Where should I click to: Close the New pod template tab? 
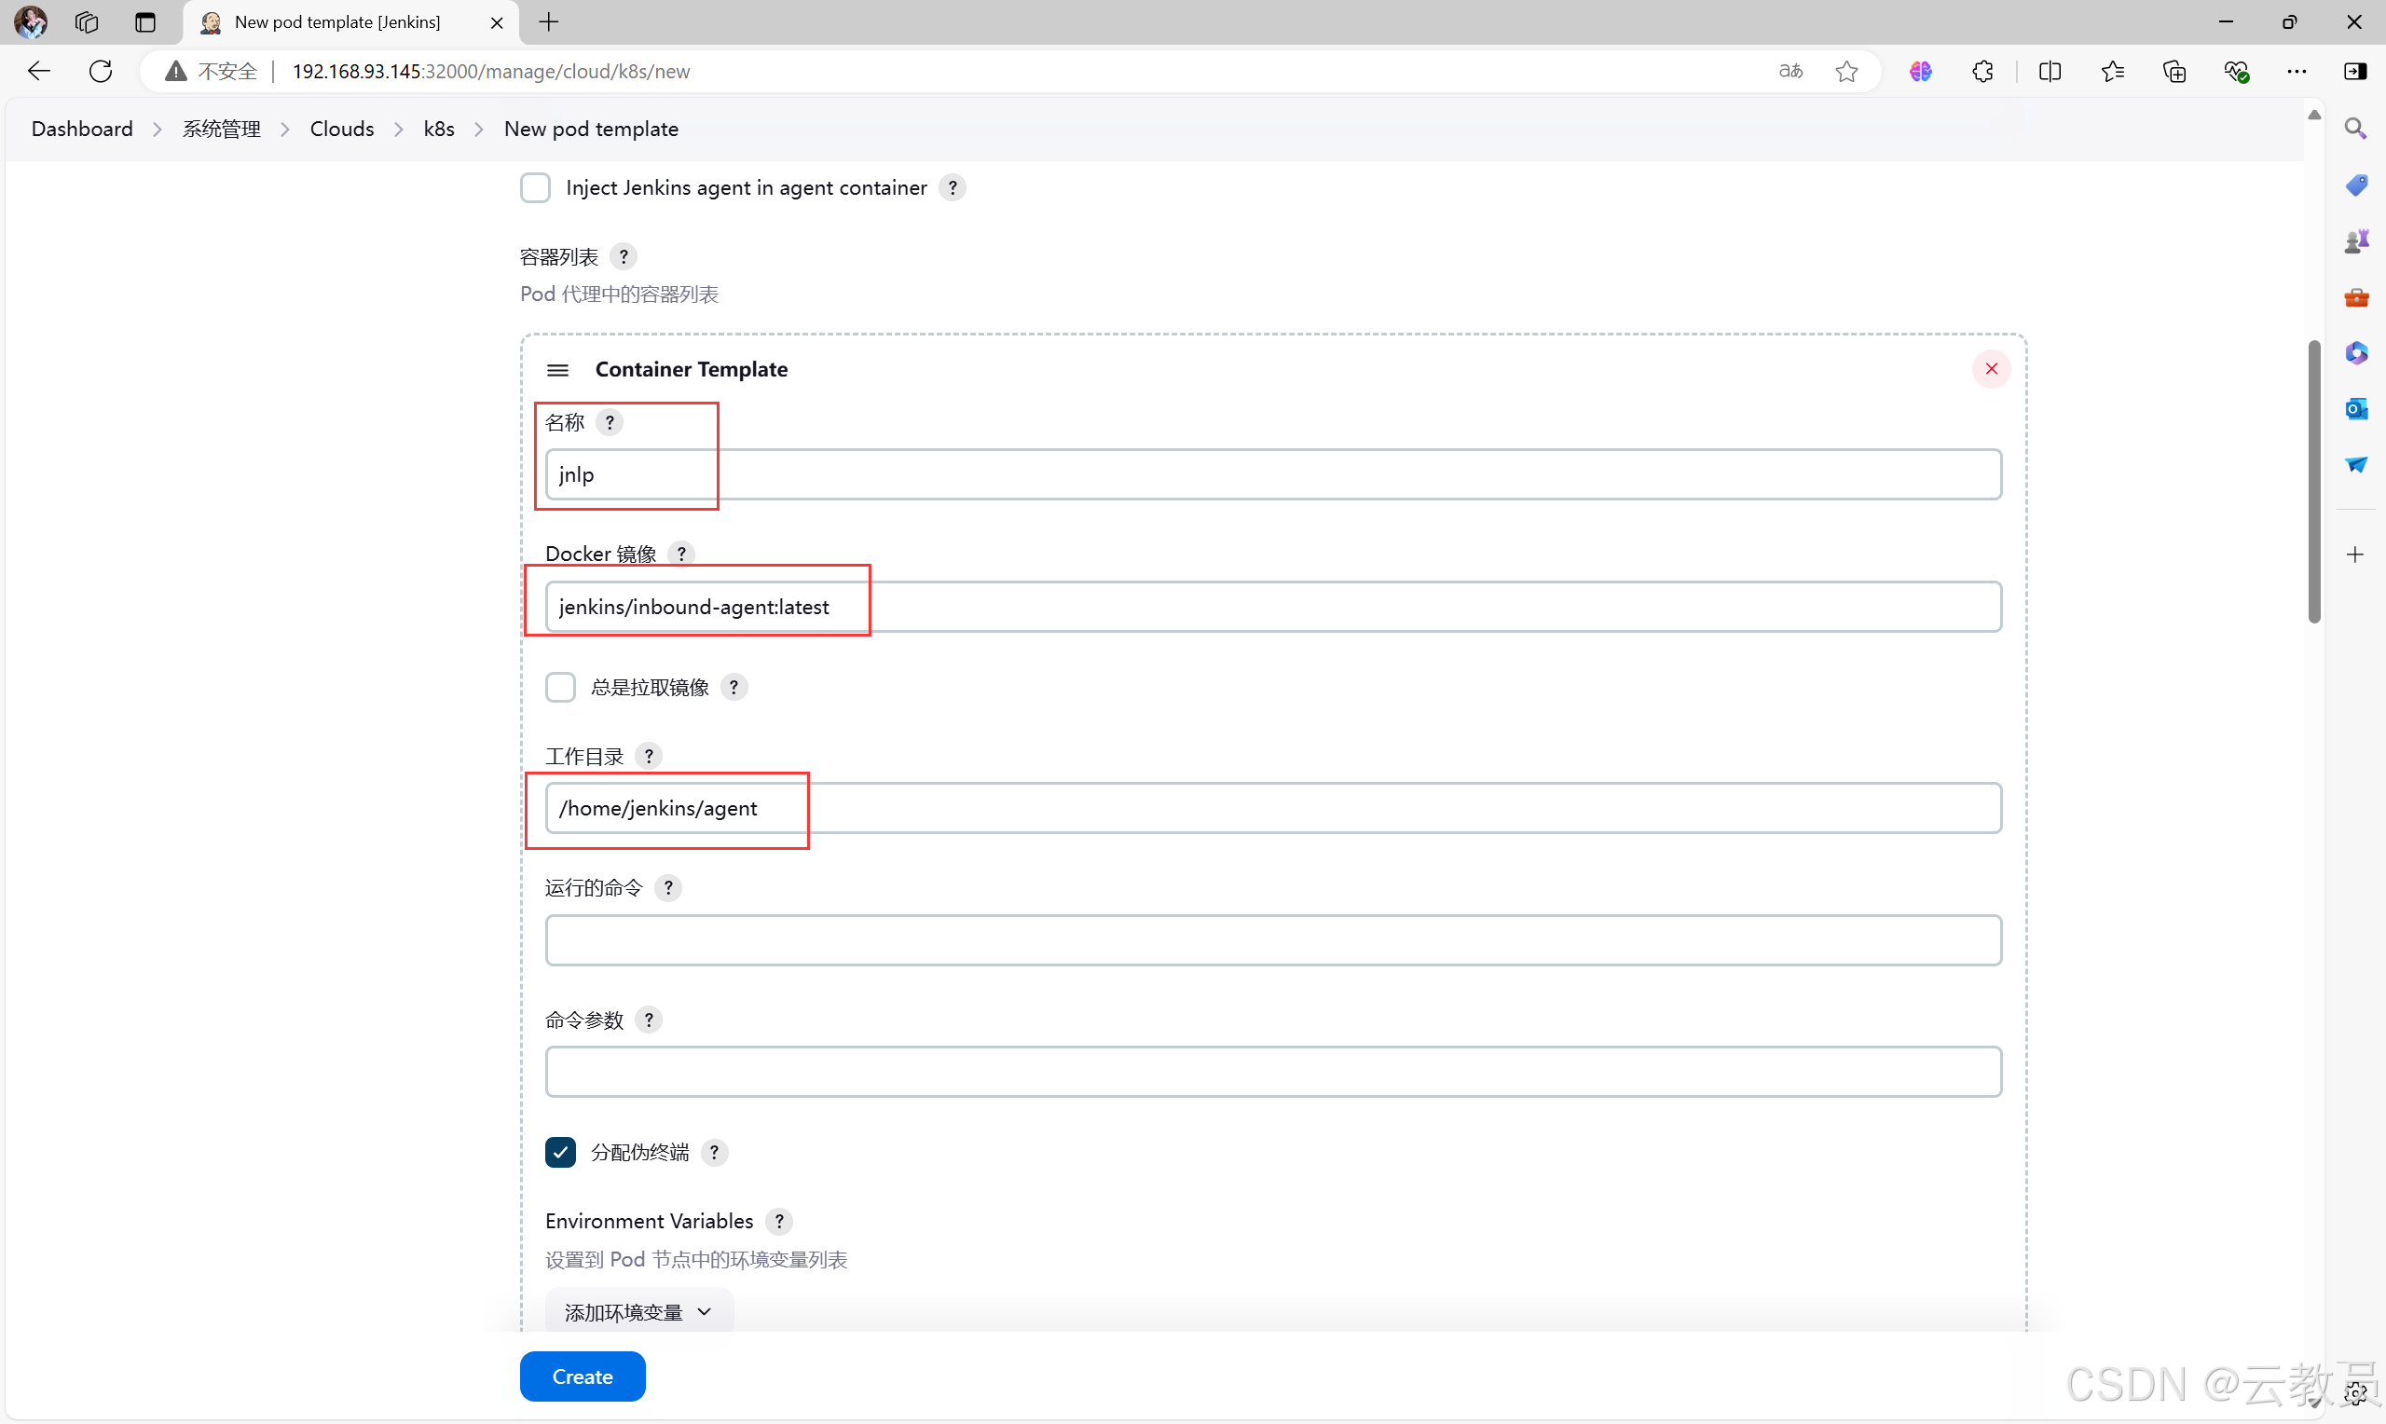[497, 22]
